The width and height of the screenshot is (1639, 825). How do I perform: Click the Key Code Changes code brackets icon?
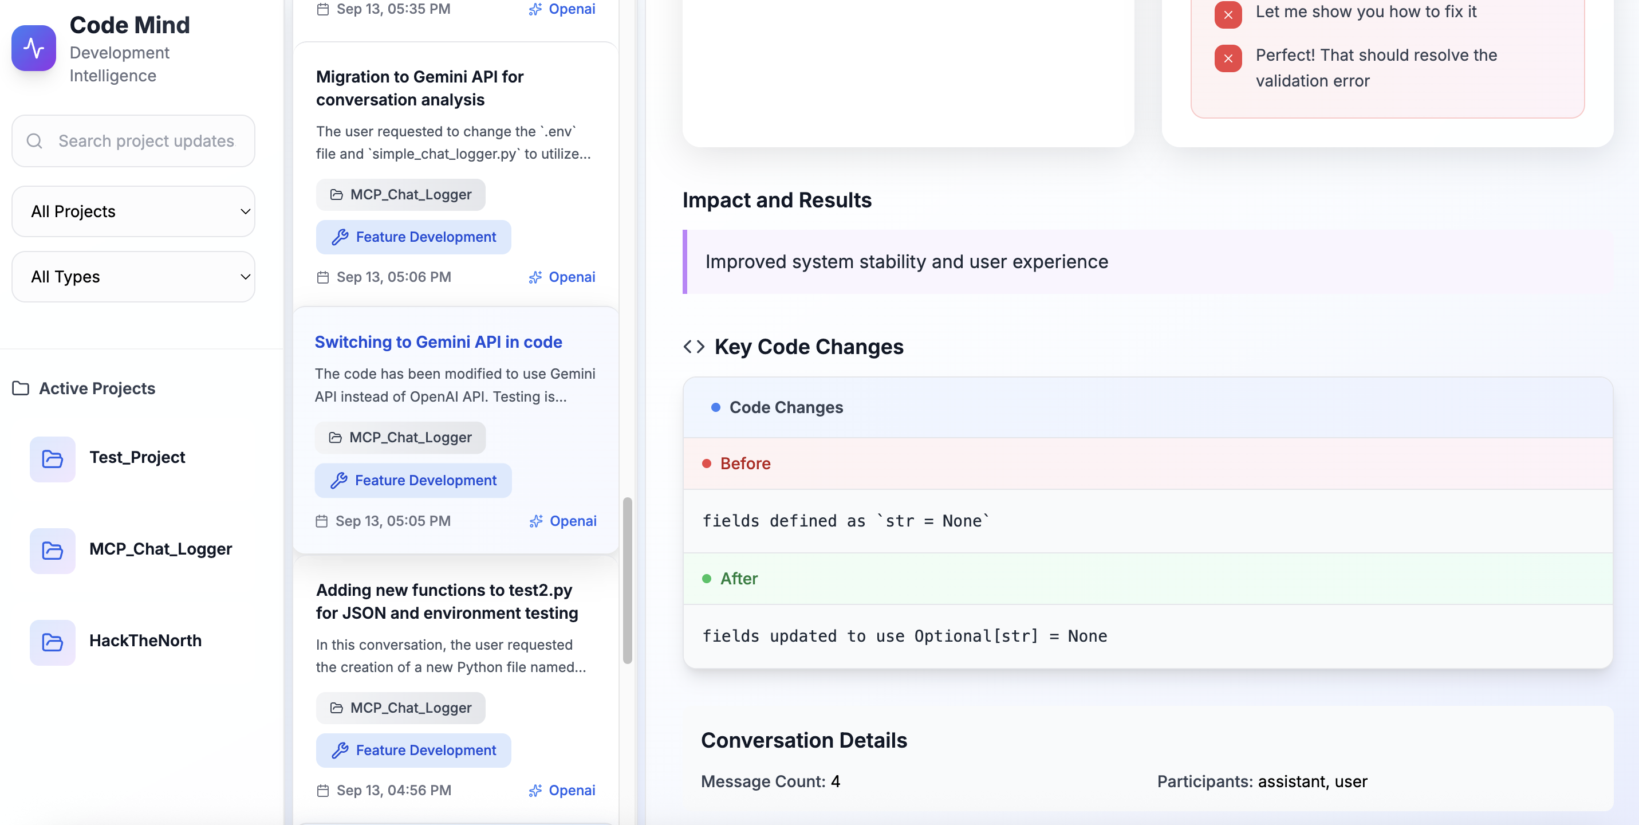tap(694, 346)
